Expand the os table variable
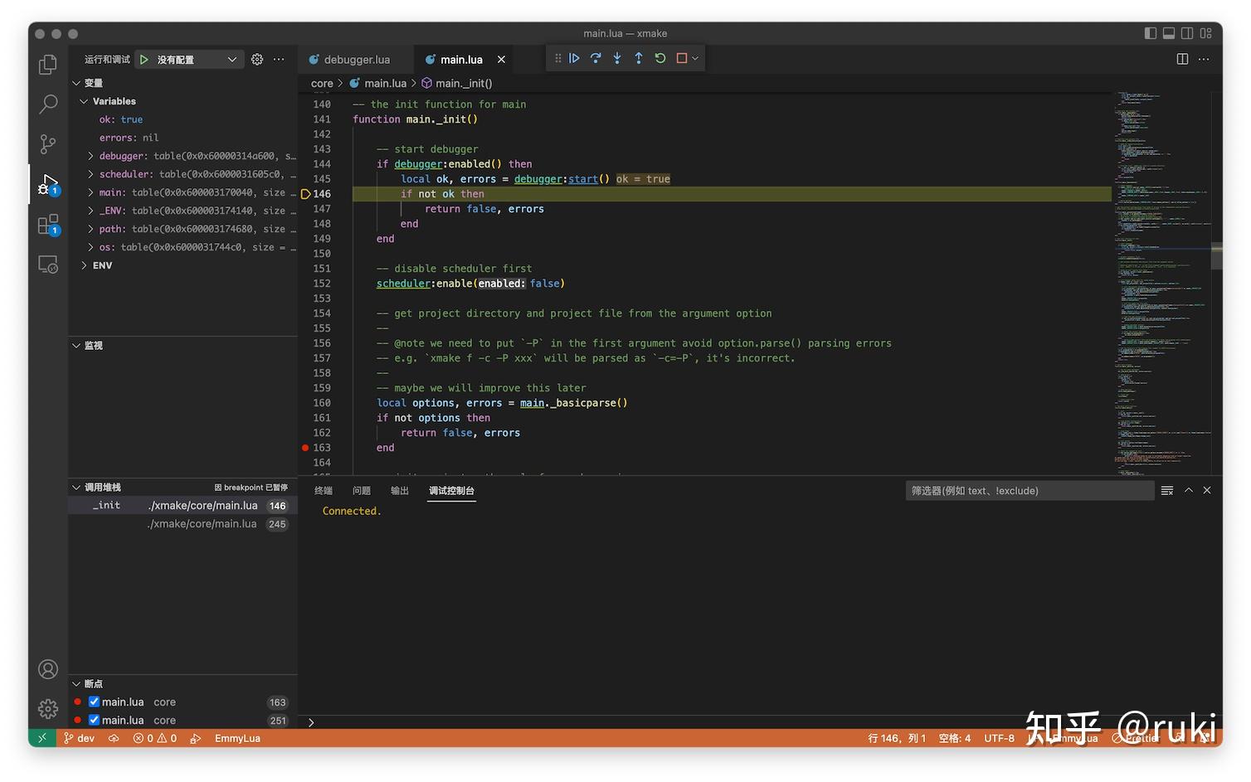The width and height of the screenshot is (1251, 782). [90, 247]
